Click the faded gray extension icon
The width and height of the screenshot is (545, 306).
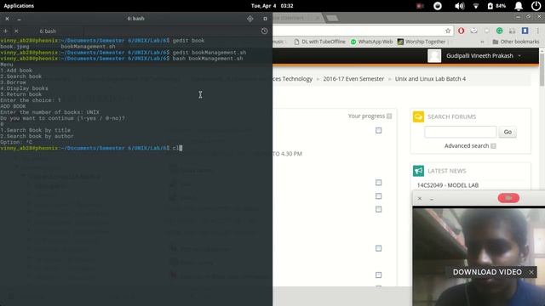click(486, 31)
